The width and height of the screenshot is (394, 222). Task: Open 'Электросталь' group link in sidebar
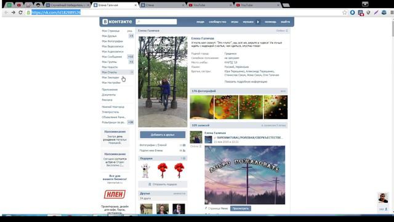tap(111, 112)
